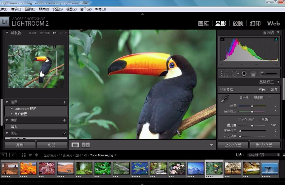
Task: Open the Settings (设置) menu
Action: [57, 9]
